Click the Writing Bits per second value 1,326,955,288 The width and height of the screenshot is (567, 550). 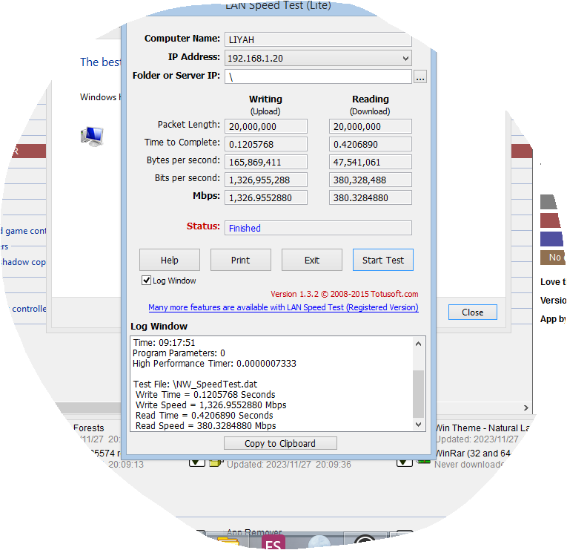click(x=266, y=180)
